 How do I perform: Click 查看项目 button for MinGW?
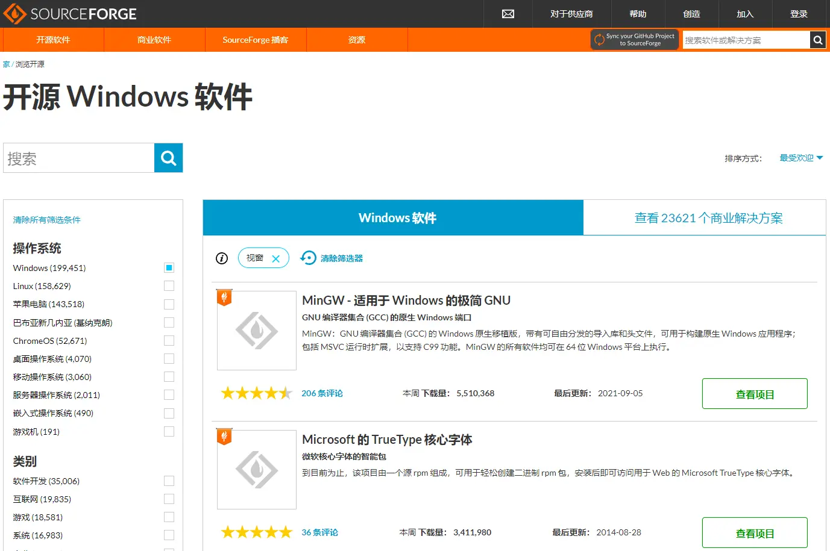pyautogui.click(x=755, y=394)
